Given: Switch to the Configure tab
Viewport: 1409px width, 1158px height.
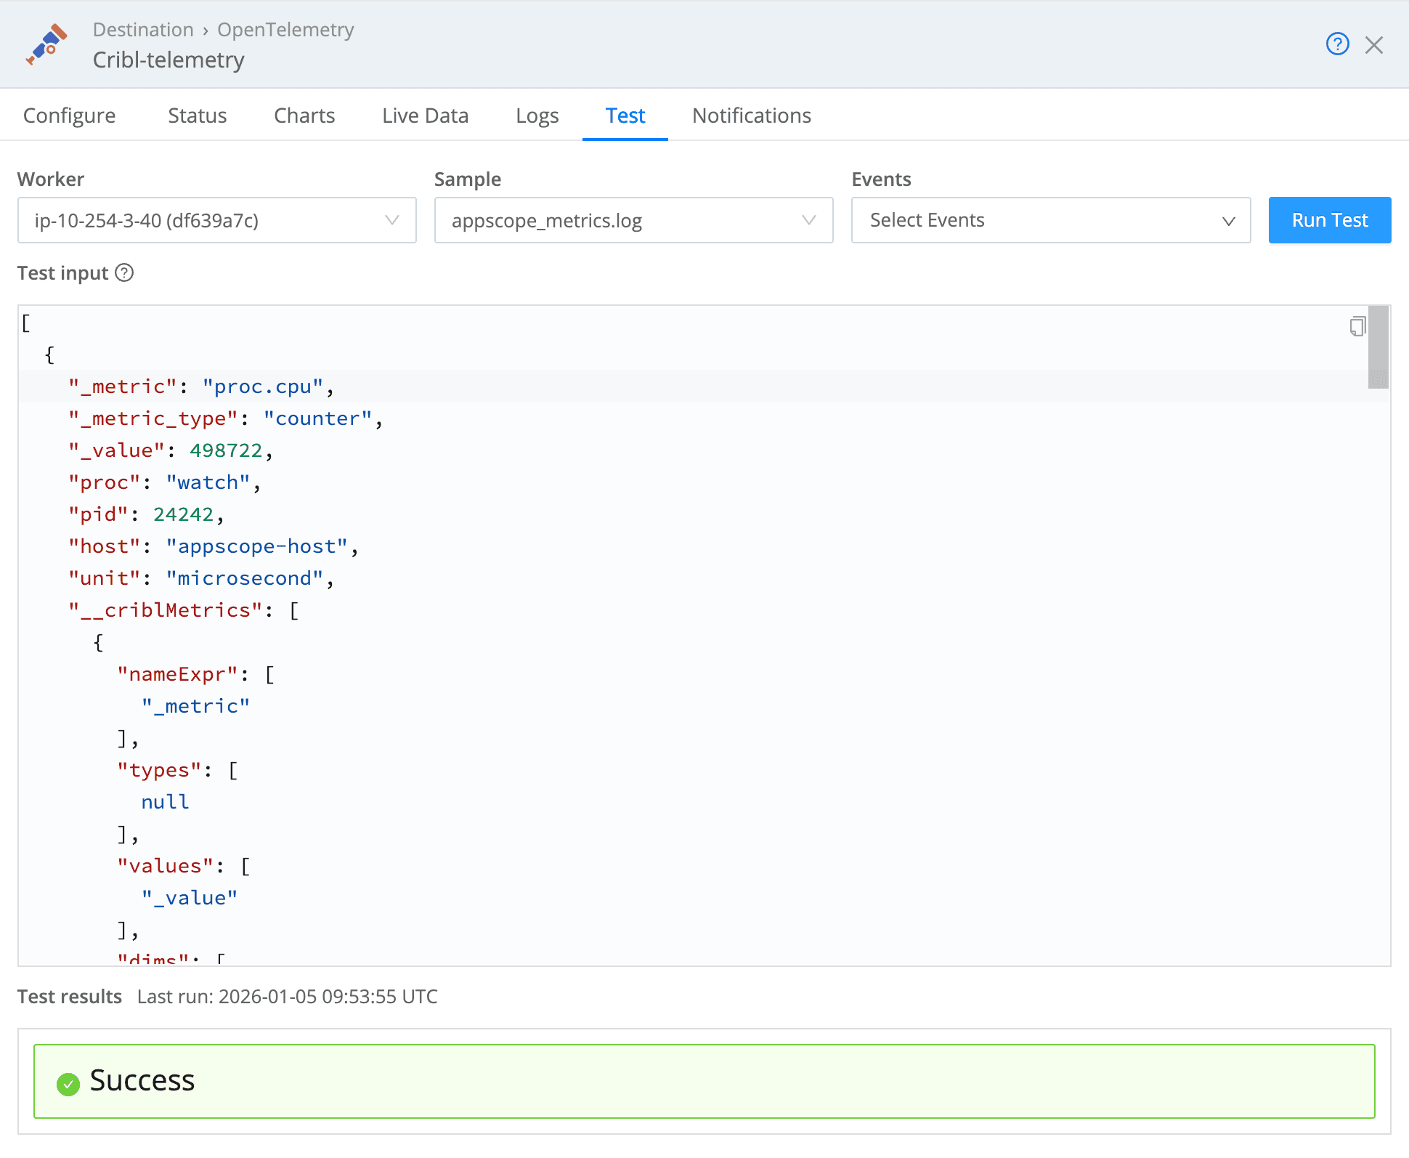Looking at the screenshot, I should pos(69,116).
